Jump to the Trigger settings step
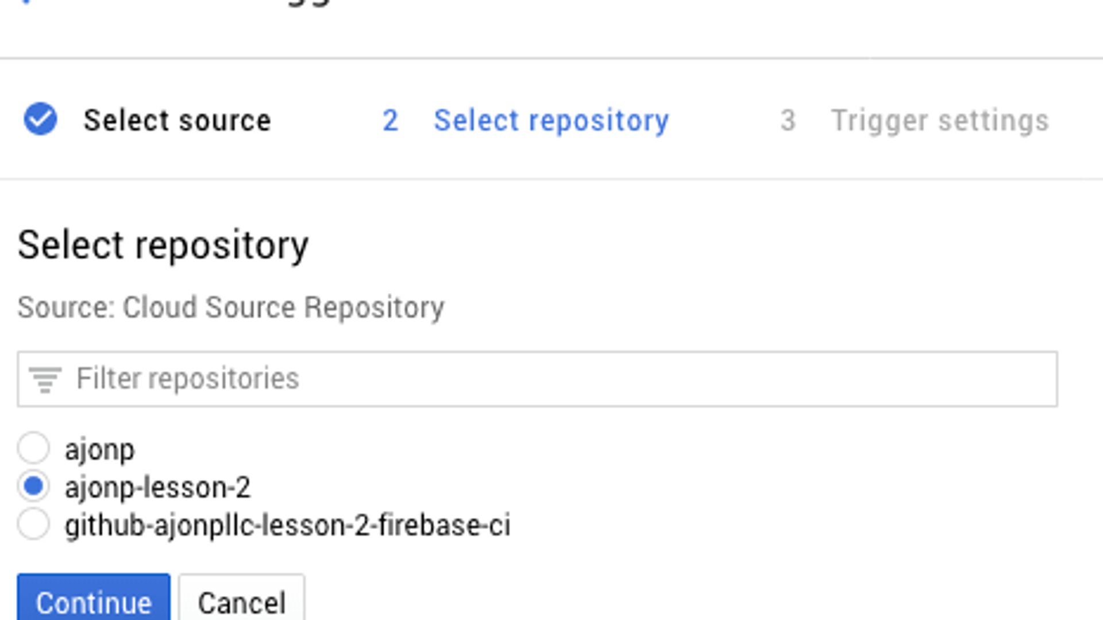 click(x=940, y=121)
